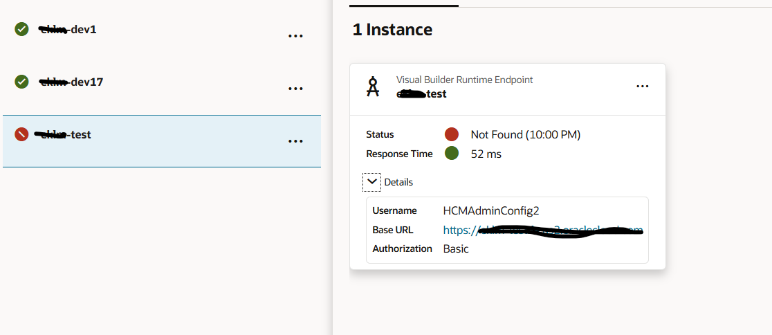Click the 'HCMAdminConfig2' username value
772x335 pixels.
[x=491, y=211]
